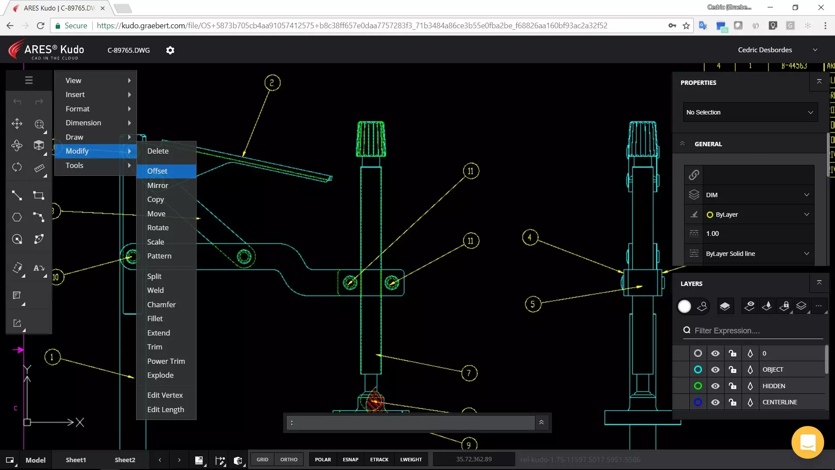Viewport: 835px width, 470px height.
Task: Toggle POLAR tracking in status bar
Action: (323, 460)
